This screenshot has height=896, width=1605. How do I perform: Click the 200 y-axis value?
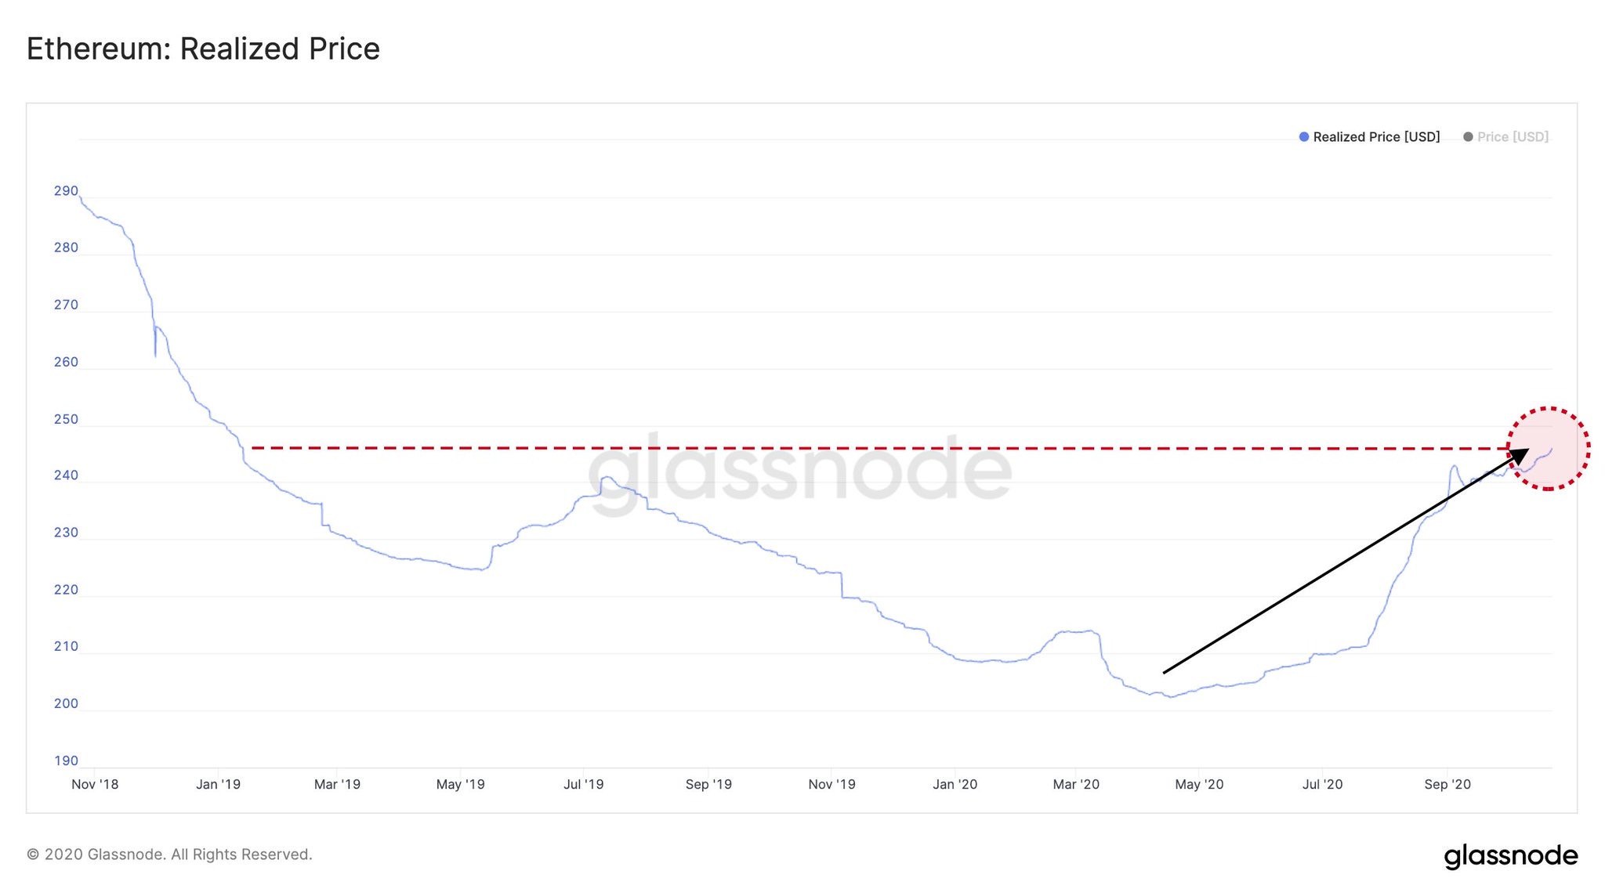[x=66, y=703]
